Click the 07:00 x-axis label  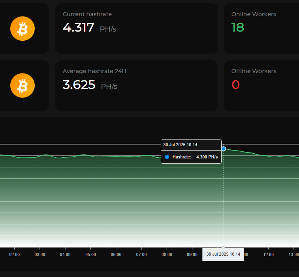click(x=141, y=255)
